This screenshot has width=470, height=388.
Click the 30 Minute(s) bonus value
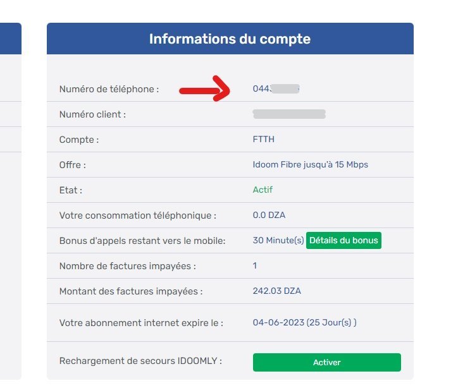tap(278, 240)
